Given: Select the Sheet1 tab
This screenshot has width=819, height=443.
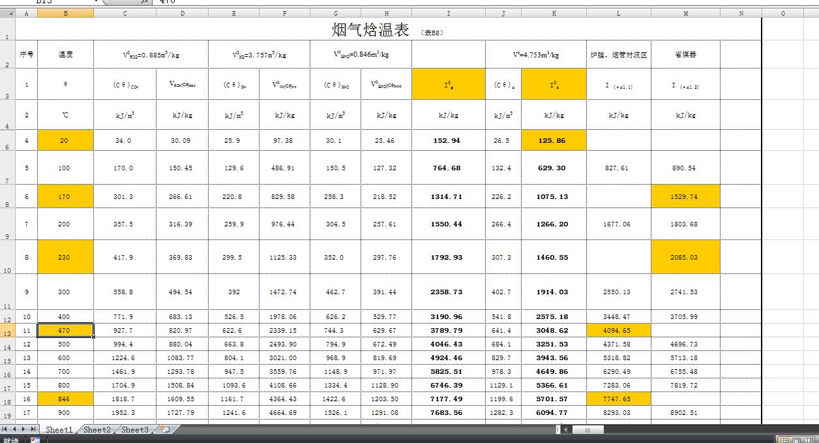Looking at the screenshot, I should point(59,429).
